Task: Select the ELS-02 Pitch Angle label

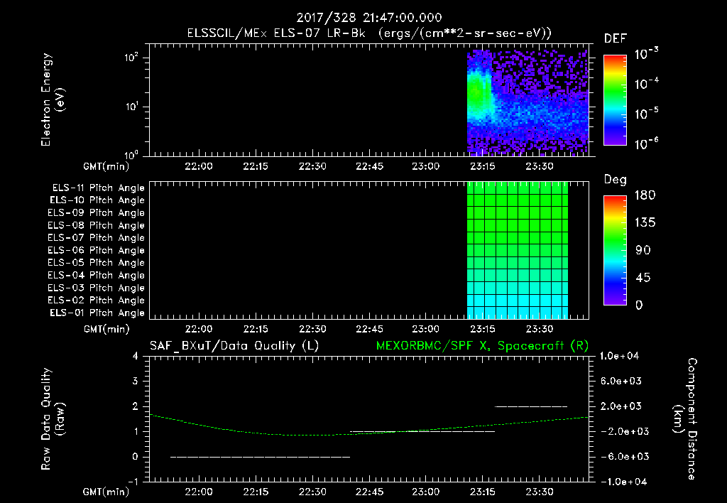Action: [96, 301]
